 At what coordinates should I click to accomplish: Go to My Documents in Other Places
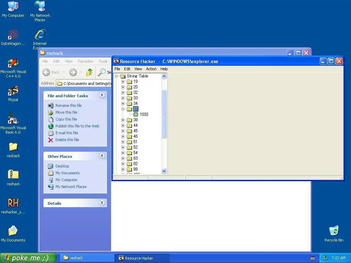[68, 173]
